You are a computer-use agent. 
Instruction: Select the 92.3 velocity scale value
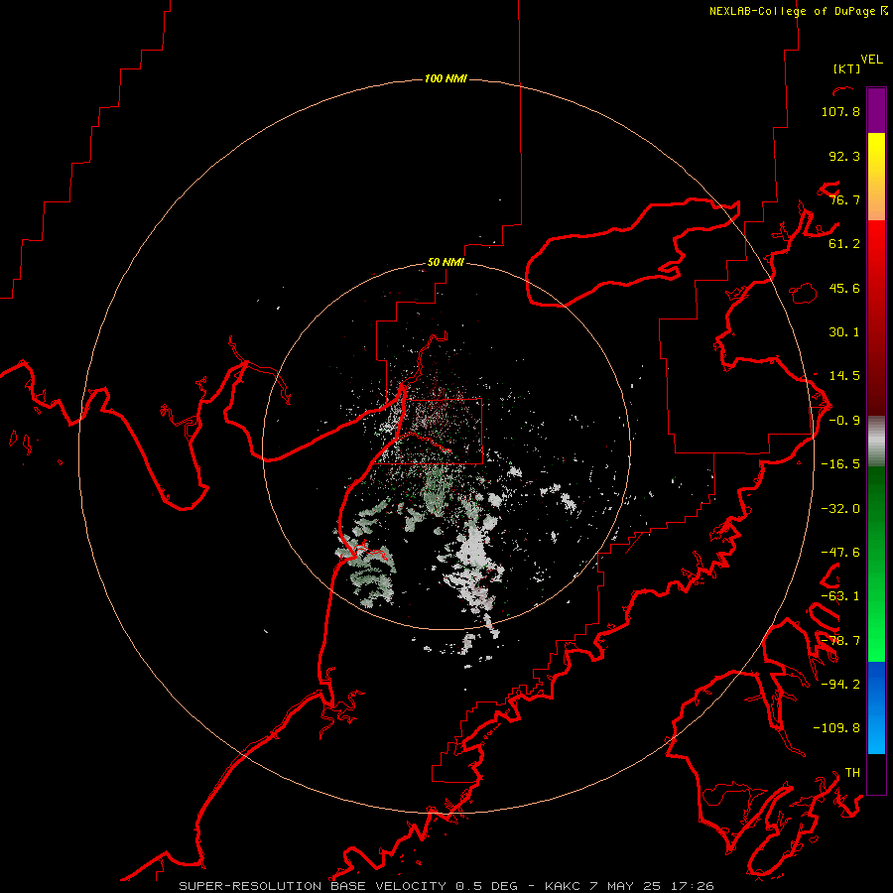(844, 156)
